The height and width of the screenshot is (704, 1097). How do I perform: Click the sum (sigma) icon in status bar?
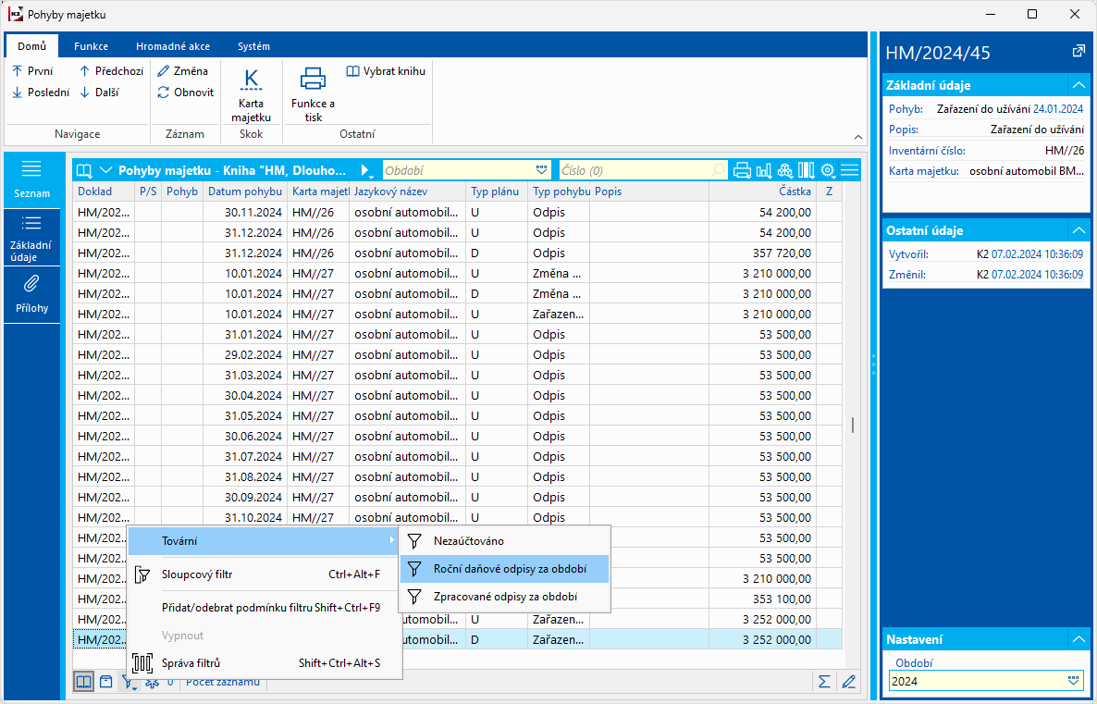coord(824,682)
